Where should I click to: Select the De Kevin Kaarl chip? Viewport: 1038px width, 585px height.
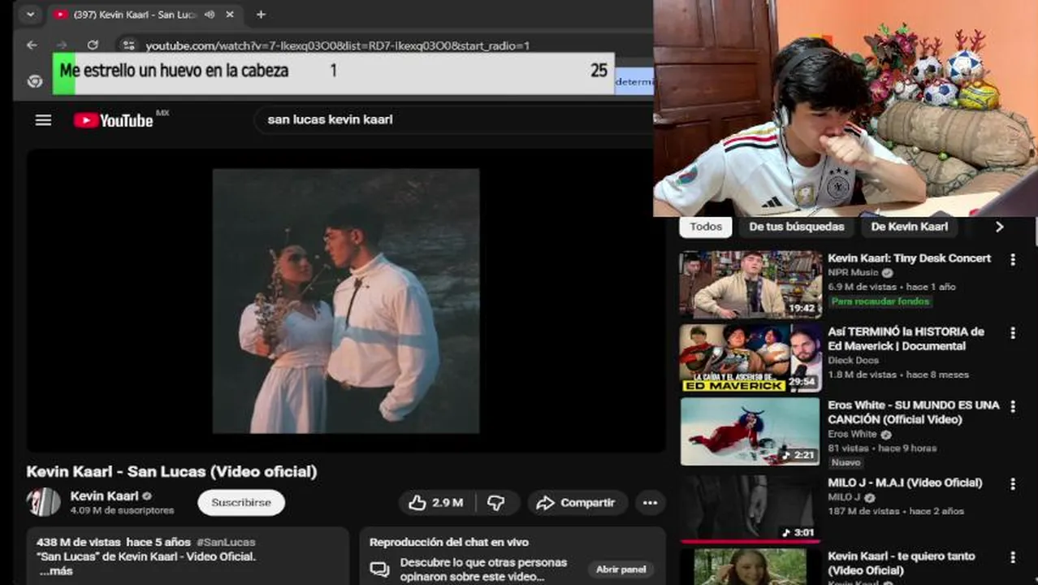(x=909, y=227)
